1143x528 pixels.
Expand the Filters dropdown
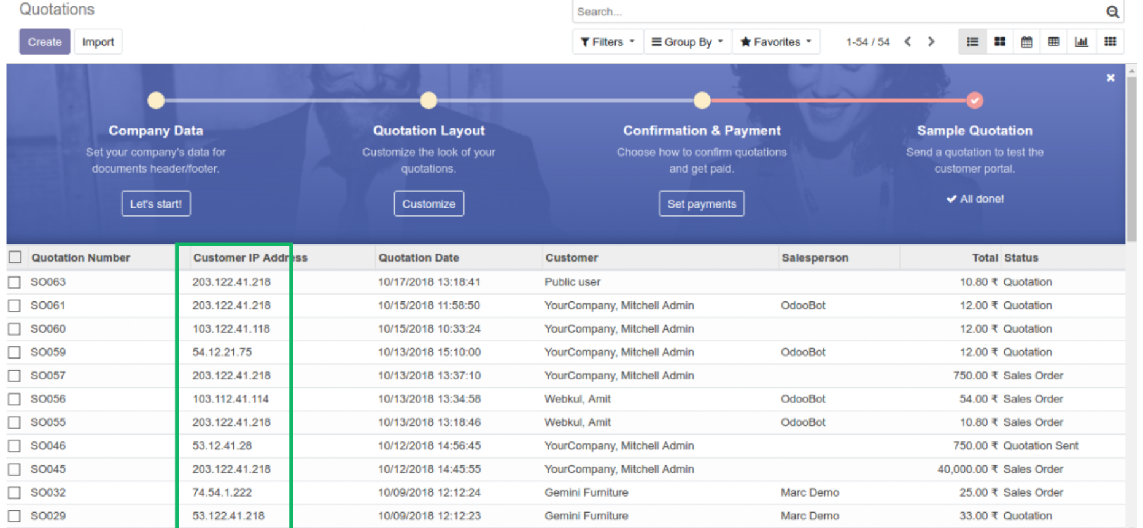coord(607,42)
